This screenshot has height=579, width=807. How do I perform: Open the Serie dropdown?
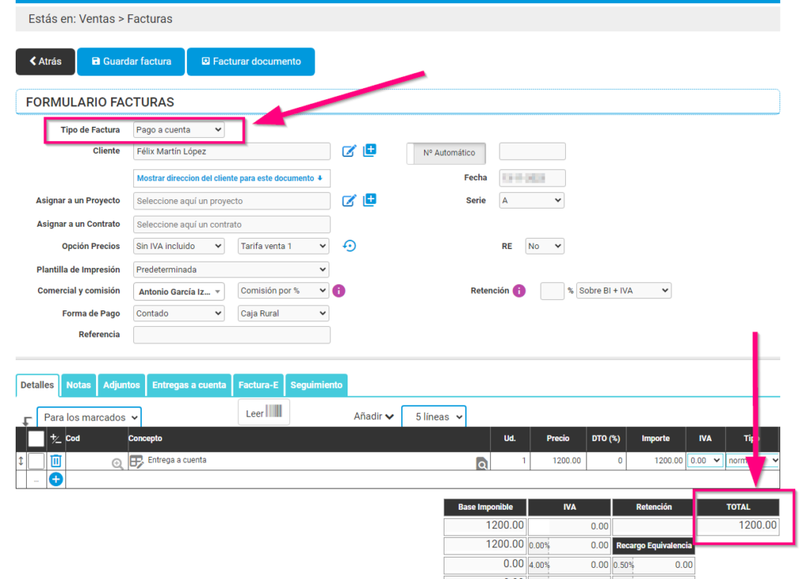click(532, 201)
